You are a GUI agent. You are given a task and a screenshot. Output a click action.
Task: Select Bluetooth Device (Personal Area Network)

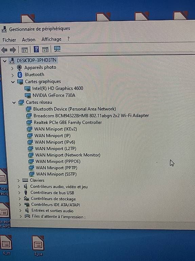coord(74,109)
